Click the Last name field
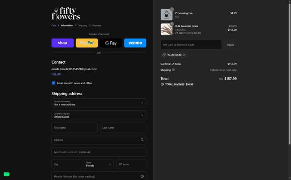The width and height of the screenshot is (291, 180). pos(123,127)
